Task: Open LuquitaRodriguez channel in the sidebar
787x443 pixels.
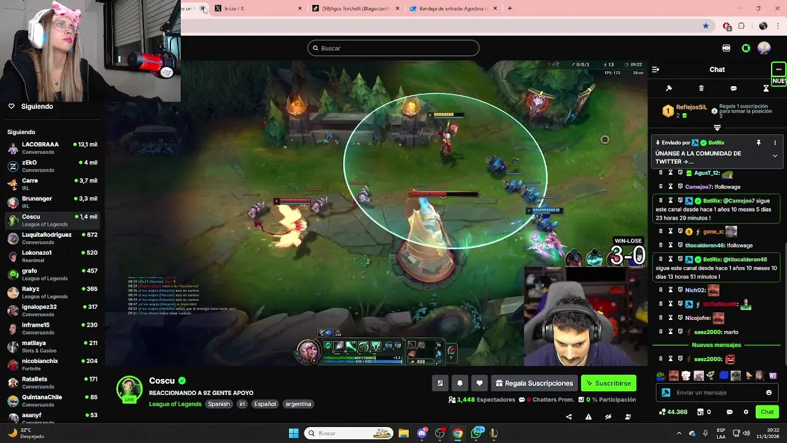Action: click(52, 238)
